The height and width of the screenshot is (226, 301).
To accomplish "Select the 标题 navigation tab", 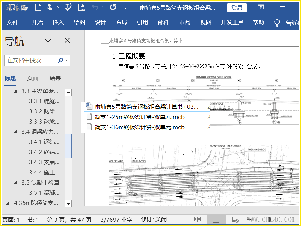I will point(10,78).
